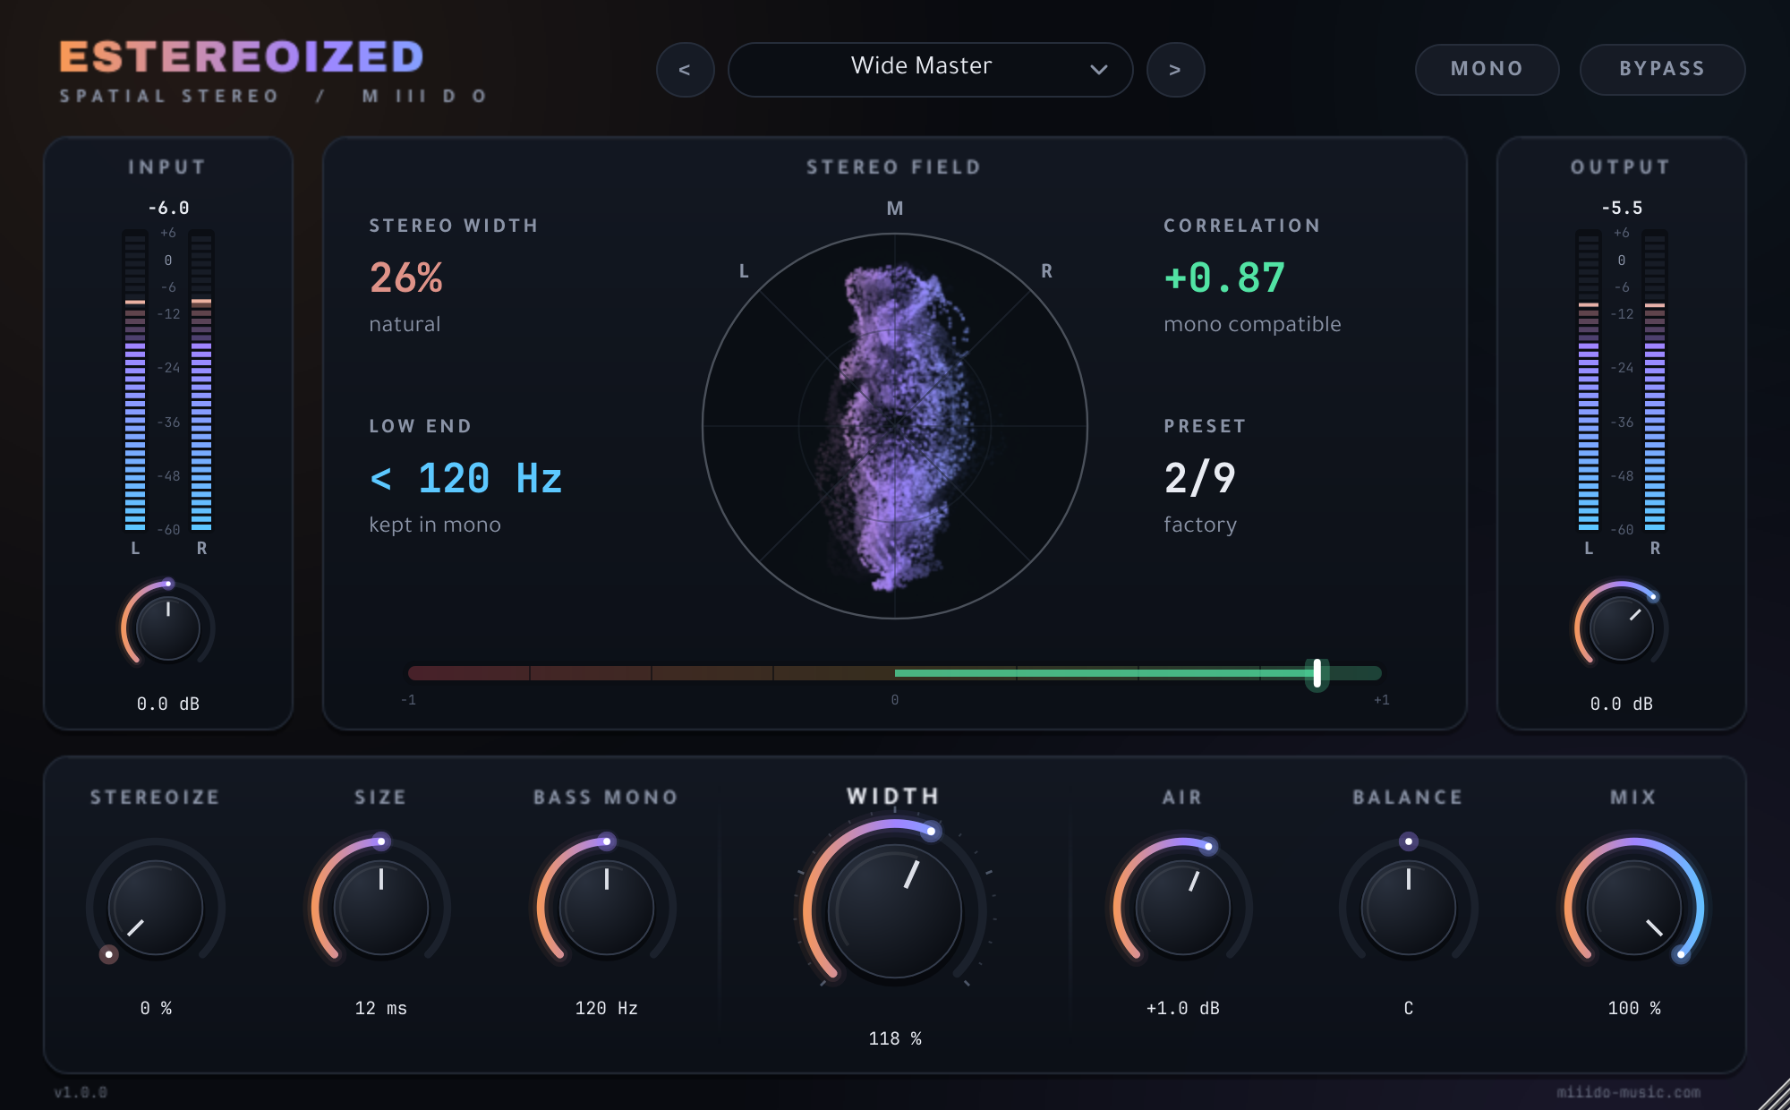
Task: Click the Output 0.0 dB value
Action: tap(1621, 704)
